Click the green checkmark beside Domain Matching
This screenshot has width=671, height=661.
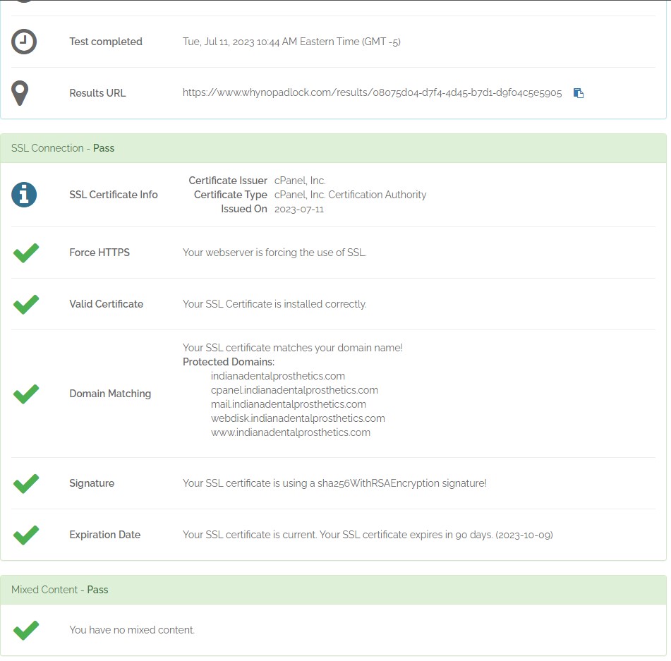(x=26, y=394)
